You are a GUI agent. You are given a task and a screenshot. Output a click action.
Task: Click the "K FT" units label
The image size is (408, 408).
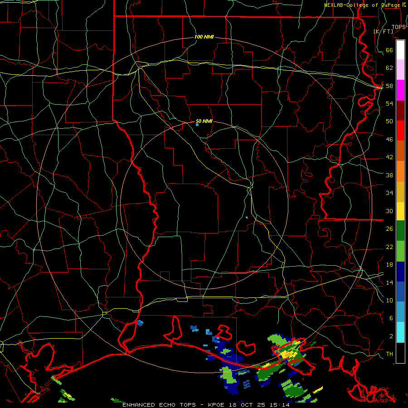click(x=384, y=31)
